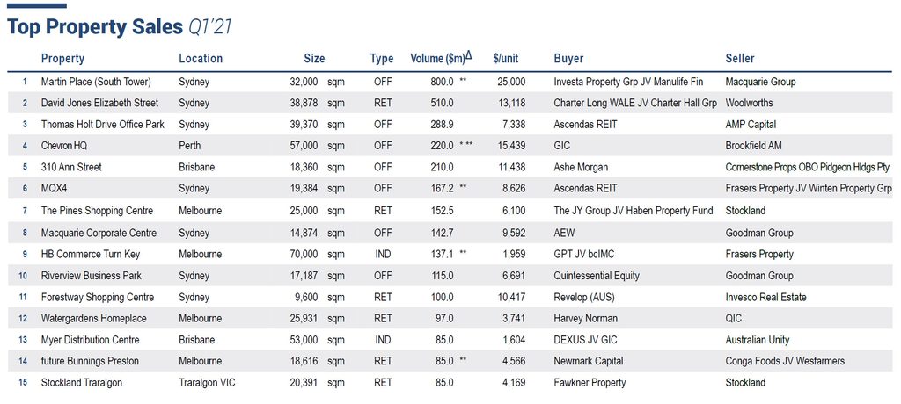Click the $/unit column header
Screen dimensions: 901x404
pyautogui.click(x=506, y=59)
